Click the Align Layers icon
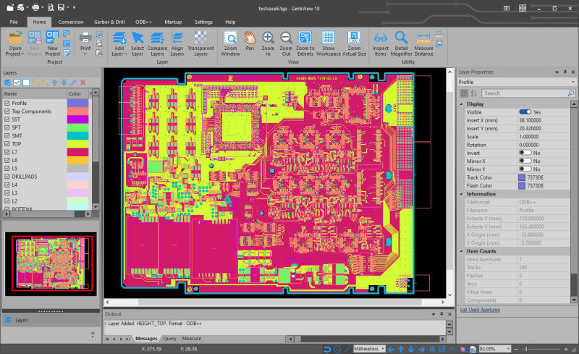 point(177,42)
